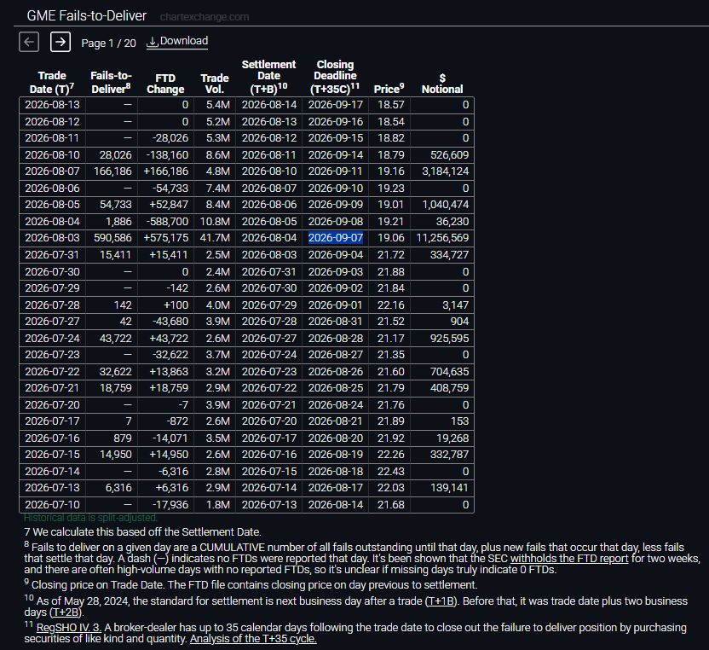Click fails-to-deliver value 590,586
The height and width of the screenshot is (650, 709).
(112, 238)
